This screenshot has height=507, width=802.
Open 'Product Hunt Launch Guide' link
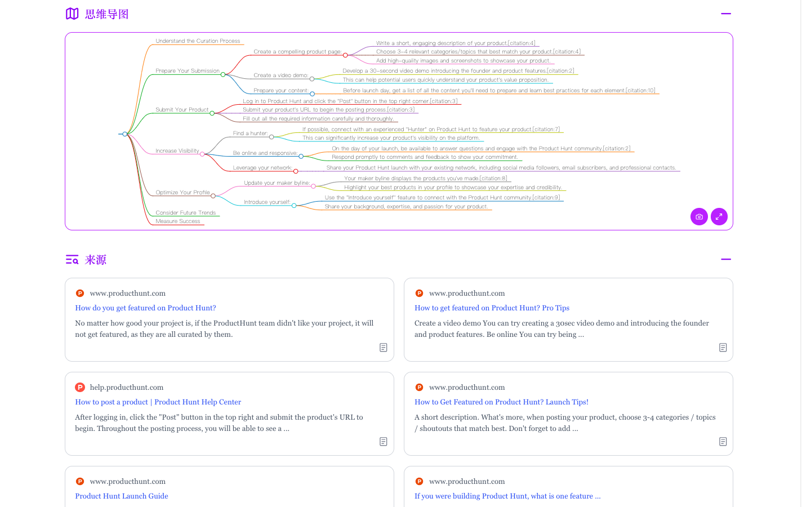(122, 496)
